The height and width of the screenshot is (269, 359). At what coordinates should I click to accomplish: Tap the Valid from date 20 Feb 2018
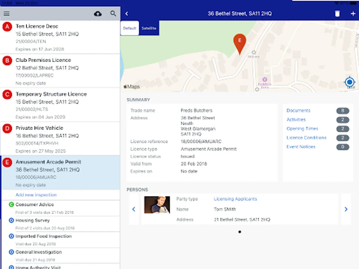click(x=194, y=164)
